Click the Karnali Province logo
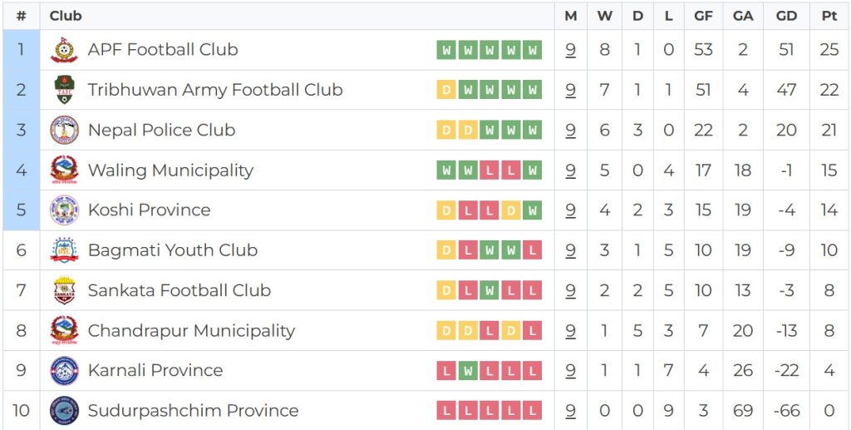Viewport: 851px width, 430px height. 64,370
